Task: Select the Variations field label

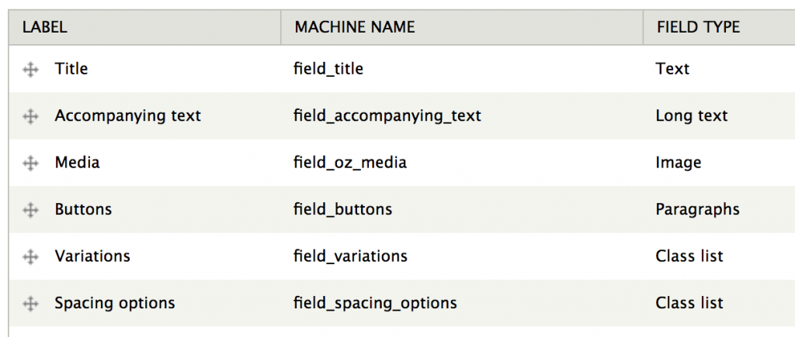Action: [x=92, y=256]
